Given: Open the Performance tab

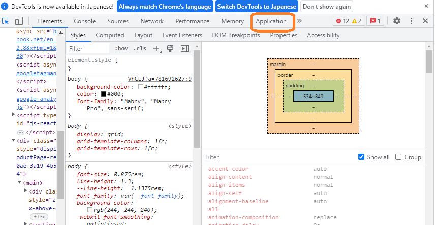Looking at the screenshot, I should click(x=192, y=21).
